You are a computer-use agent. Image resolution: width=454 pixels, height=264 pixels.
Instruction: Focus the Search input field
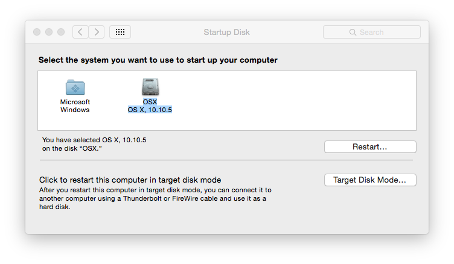[x=372, y=32]
